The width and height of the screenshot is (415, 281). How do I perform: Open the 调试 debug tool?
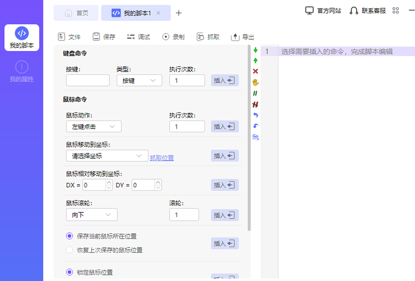pos(139,37)
